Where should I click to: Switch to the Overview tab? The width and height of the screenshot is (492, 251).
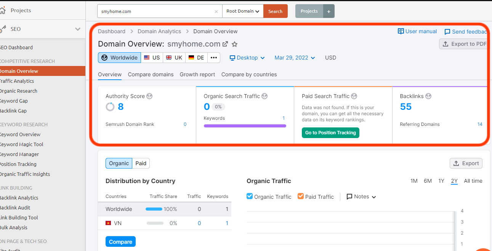click(x=110, y=74)
